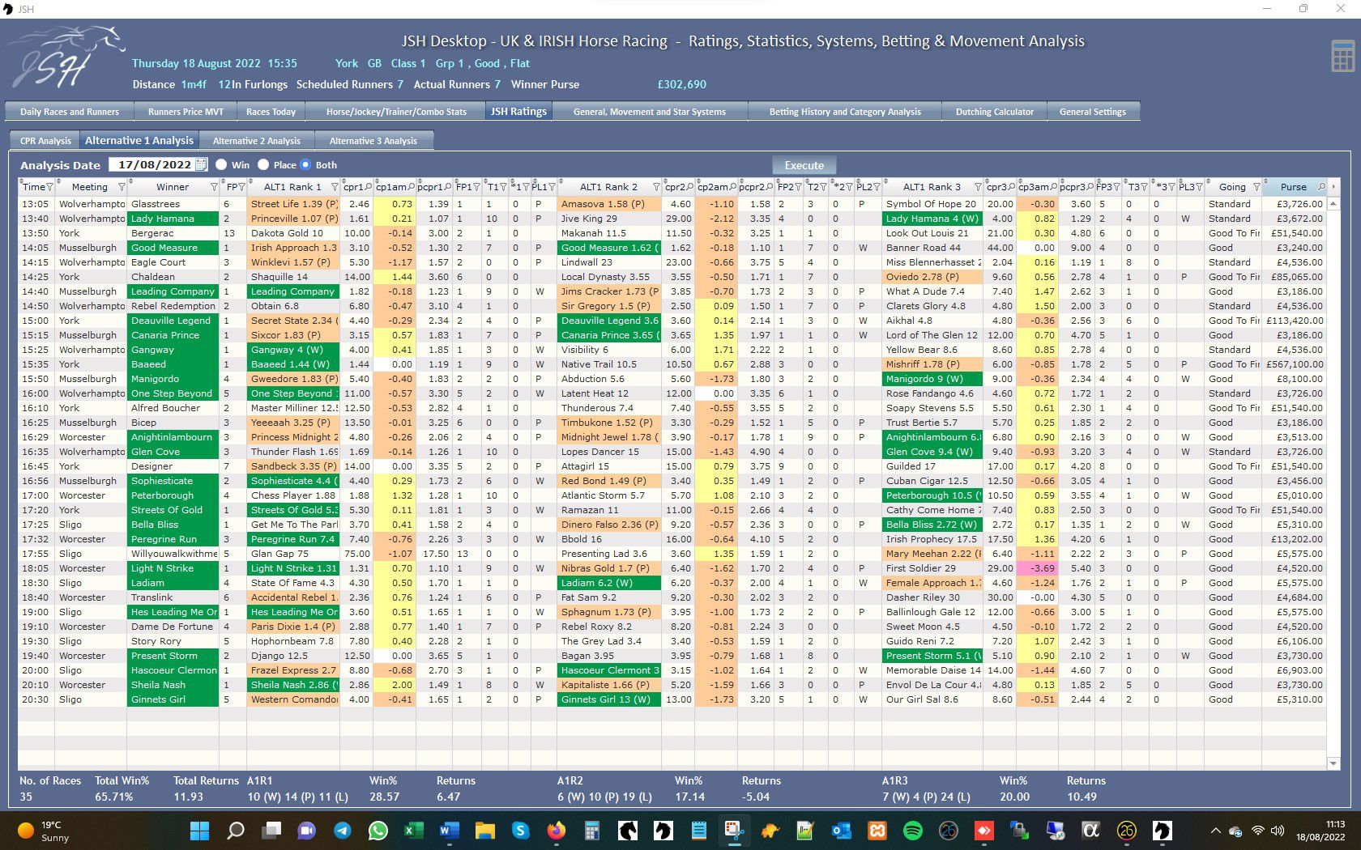
Task: Open the ALT1 Rank 2 column filter
Action: [x=656, y=187]
